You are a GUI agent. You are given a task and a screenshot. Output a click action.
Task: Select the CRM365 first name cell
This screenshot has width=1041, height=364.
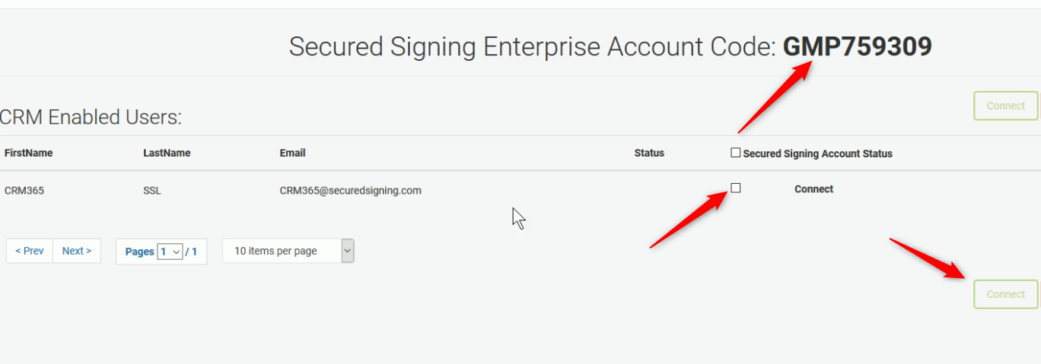(x=24, y=190)
